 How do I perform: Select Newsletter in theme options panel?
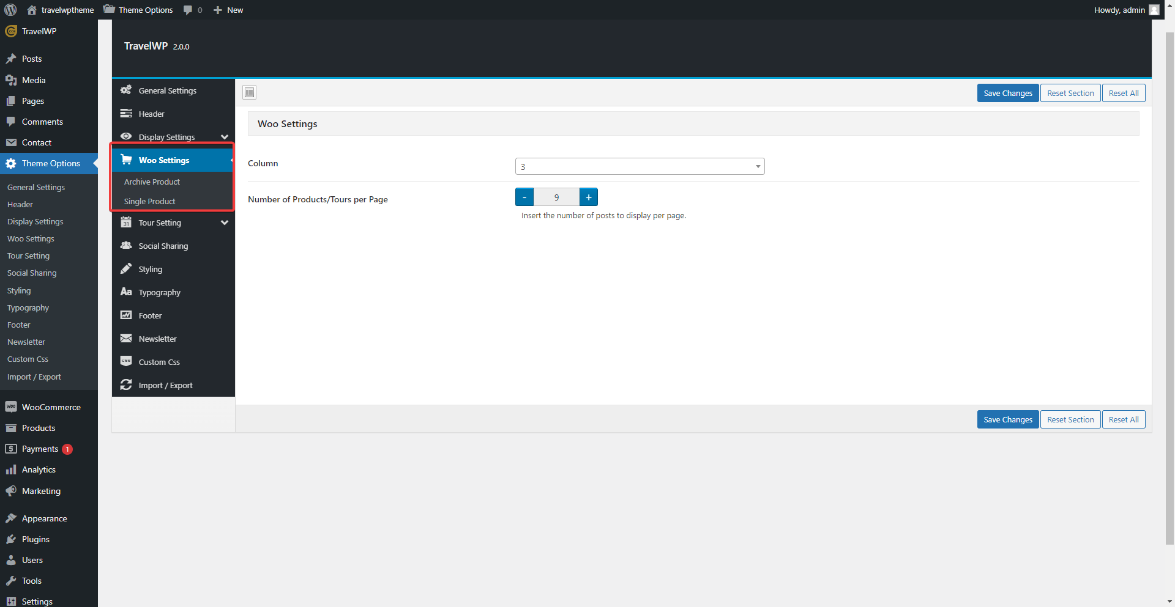pyautogui.click(x=173, y=339)
